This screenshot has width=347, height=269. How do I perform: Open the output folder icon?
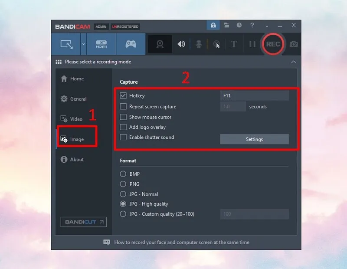pos(226,26)
